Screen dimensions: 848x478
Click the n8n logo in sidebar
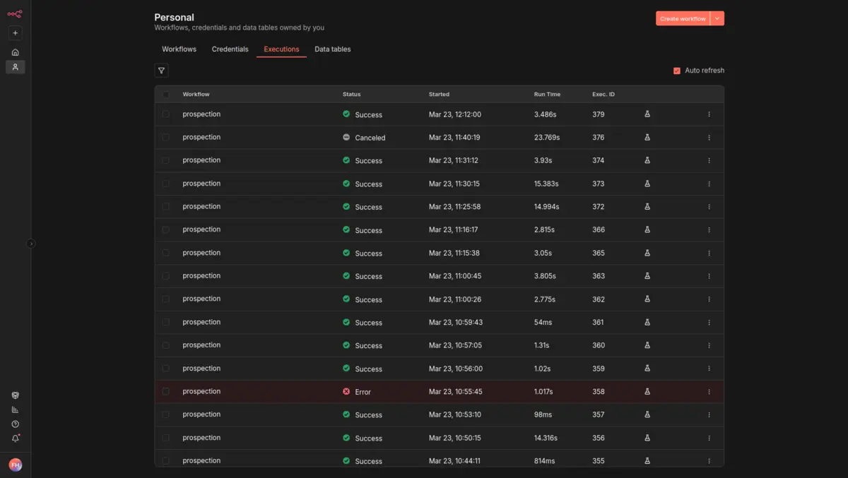point(15,13)
